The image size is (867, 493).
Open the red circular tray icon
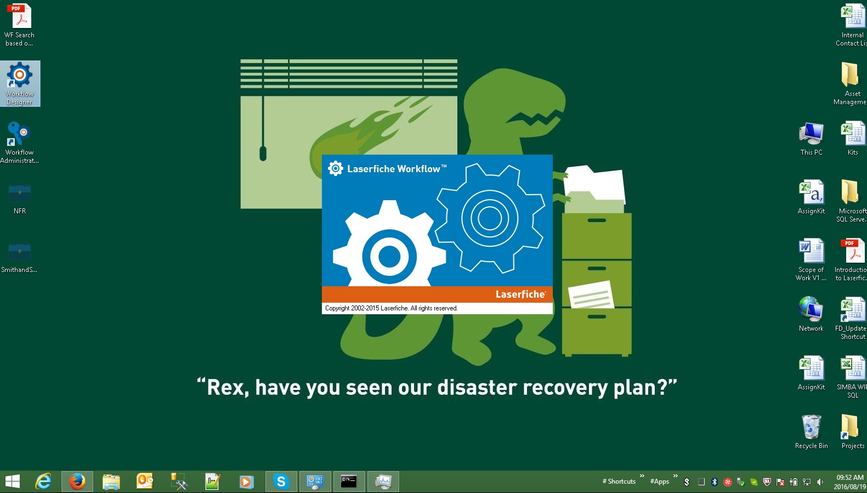tap(728, 482)
